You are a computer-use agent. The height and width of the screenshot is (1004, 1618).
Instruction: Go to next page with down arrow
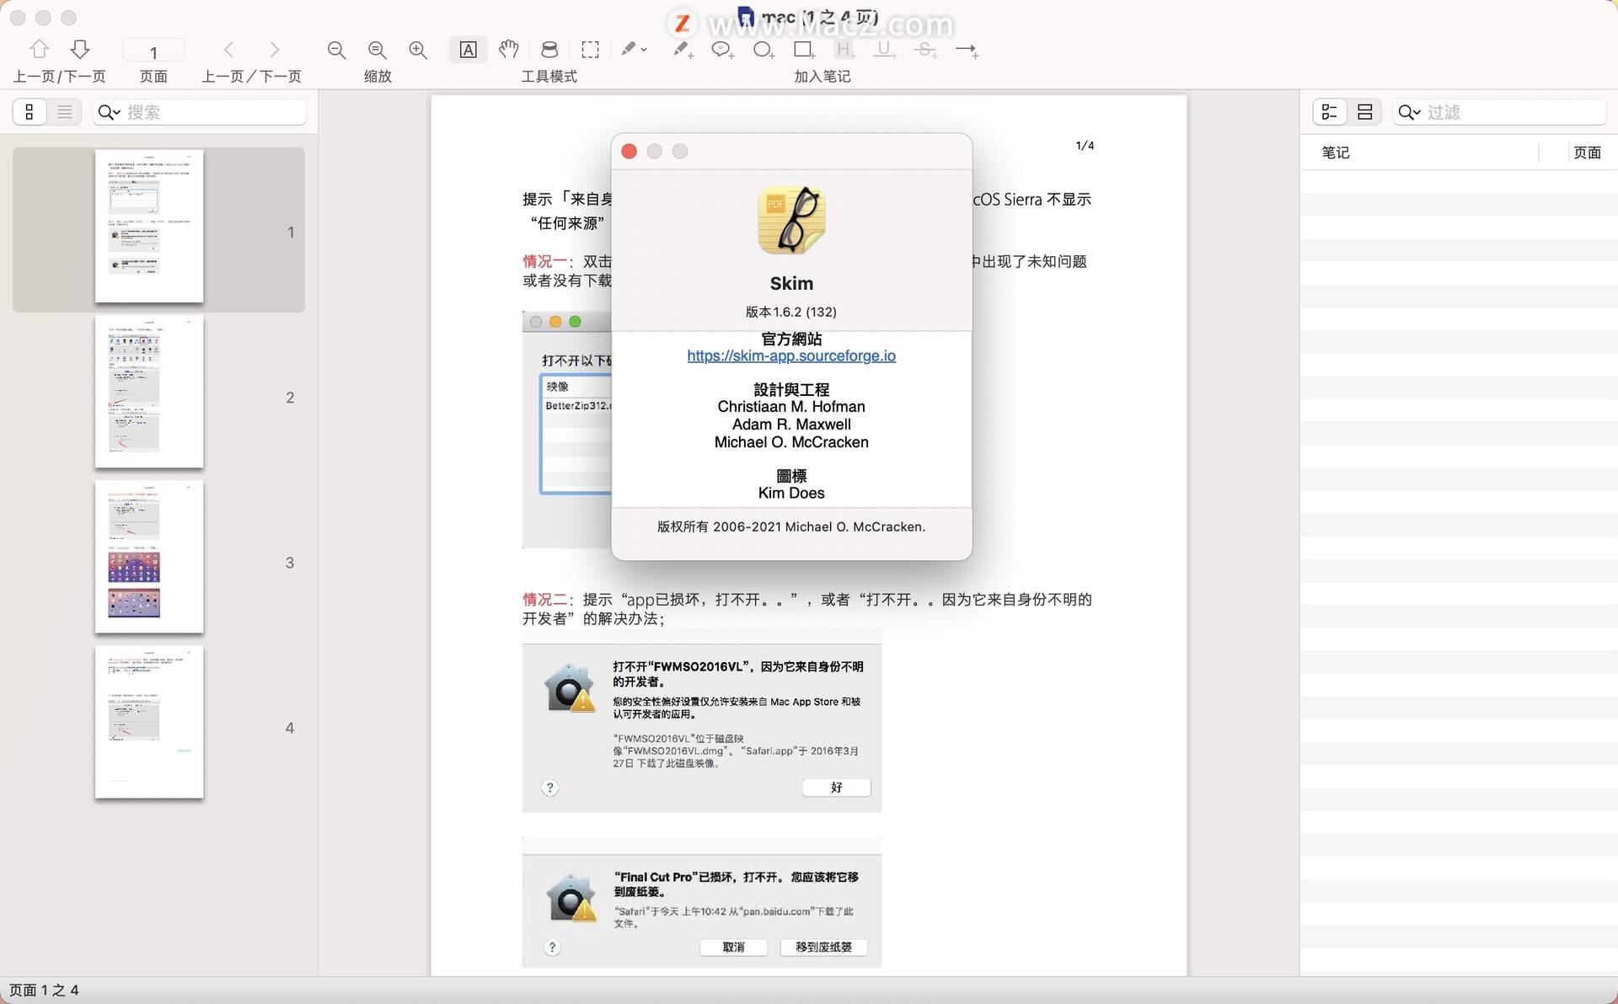80,49
